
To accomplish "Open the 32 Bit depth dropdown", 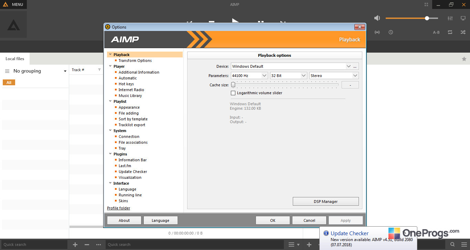I will click(289, 76).
